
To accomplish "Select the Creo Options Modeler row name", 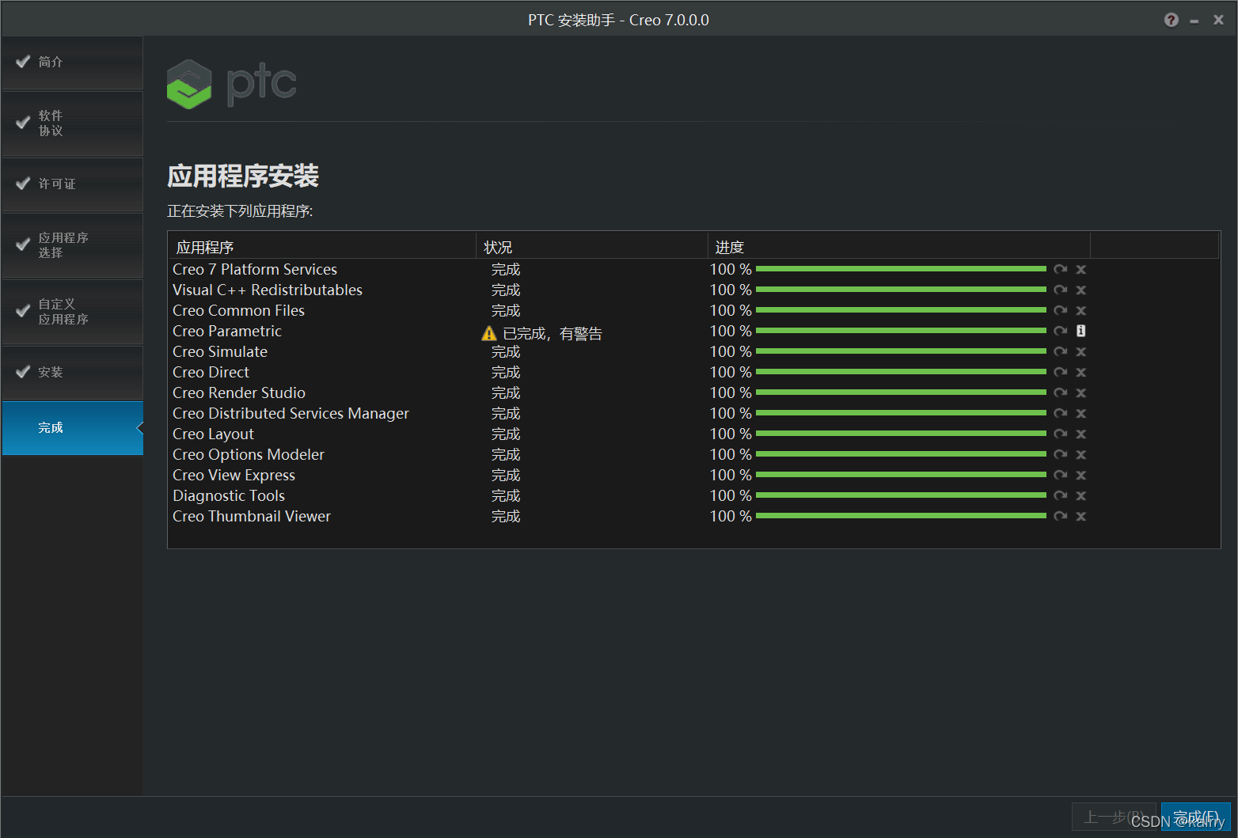I will tap(249, 455).
